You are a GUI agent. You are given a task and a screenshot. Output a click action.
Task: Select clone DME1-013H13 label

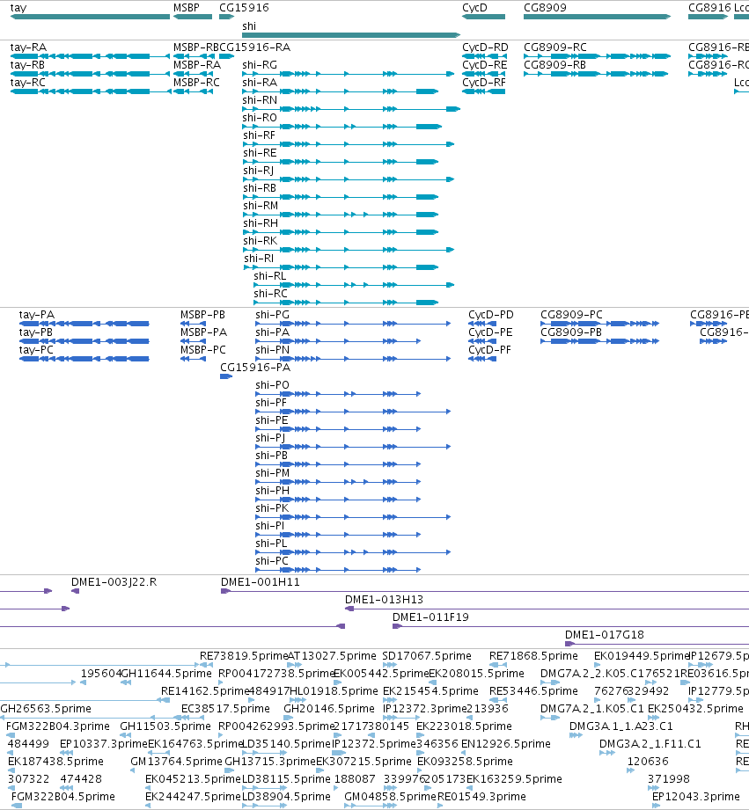pyautogui.click(x=384, y=600)
